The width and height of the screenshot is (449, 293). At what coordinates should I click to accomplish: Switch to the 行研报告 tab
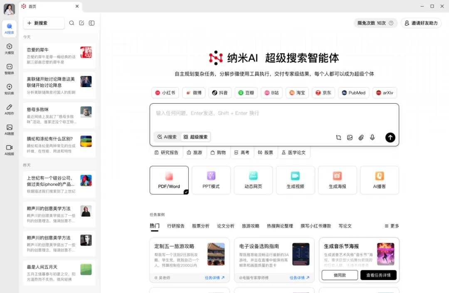[176, 226]
